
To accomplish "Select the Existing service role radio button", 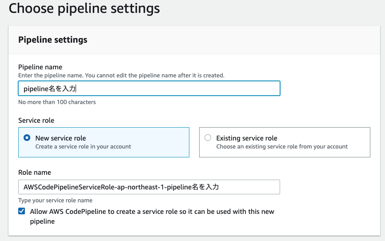I will [208, 138].
